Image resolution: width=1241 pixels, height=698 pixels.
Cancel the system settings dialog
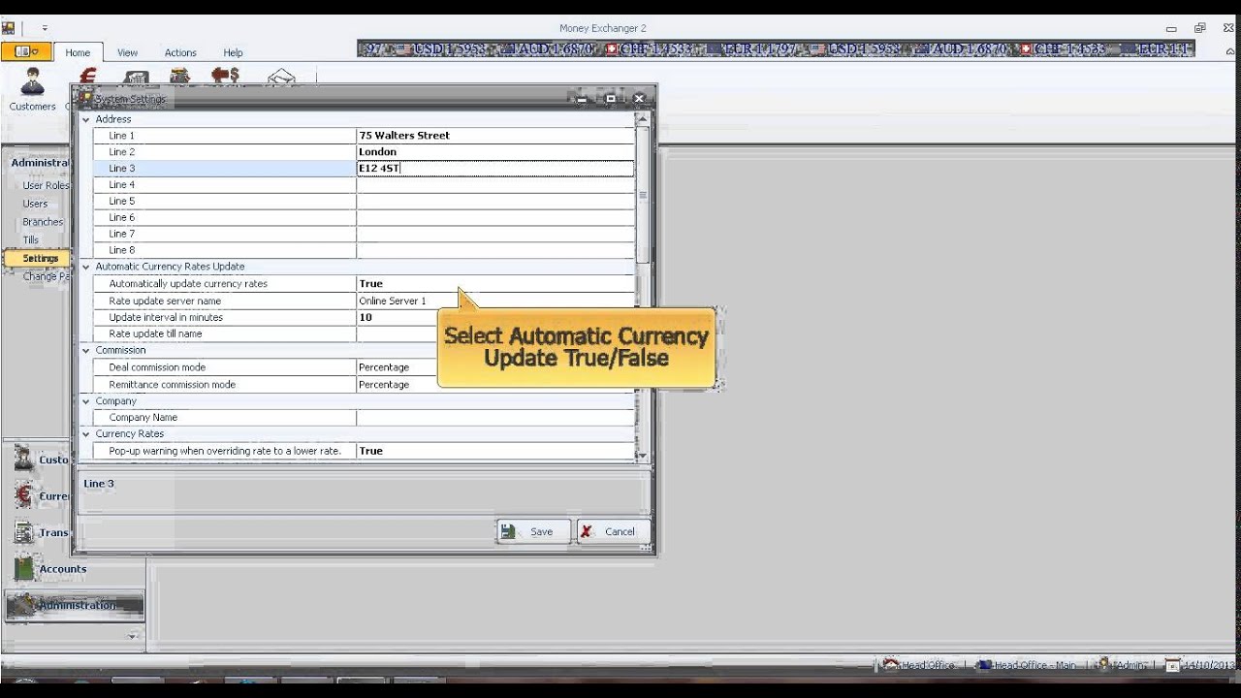click(613, 531)
